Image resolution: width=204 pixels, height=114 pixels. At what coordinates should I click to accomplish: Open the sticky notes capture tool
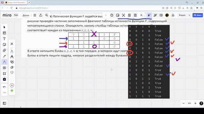pyautogui.click(x=118, y=15)
